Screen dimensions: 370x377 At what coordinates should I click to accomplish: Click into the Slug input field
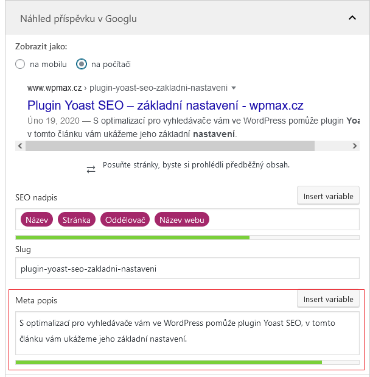coord(187,268)
